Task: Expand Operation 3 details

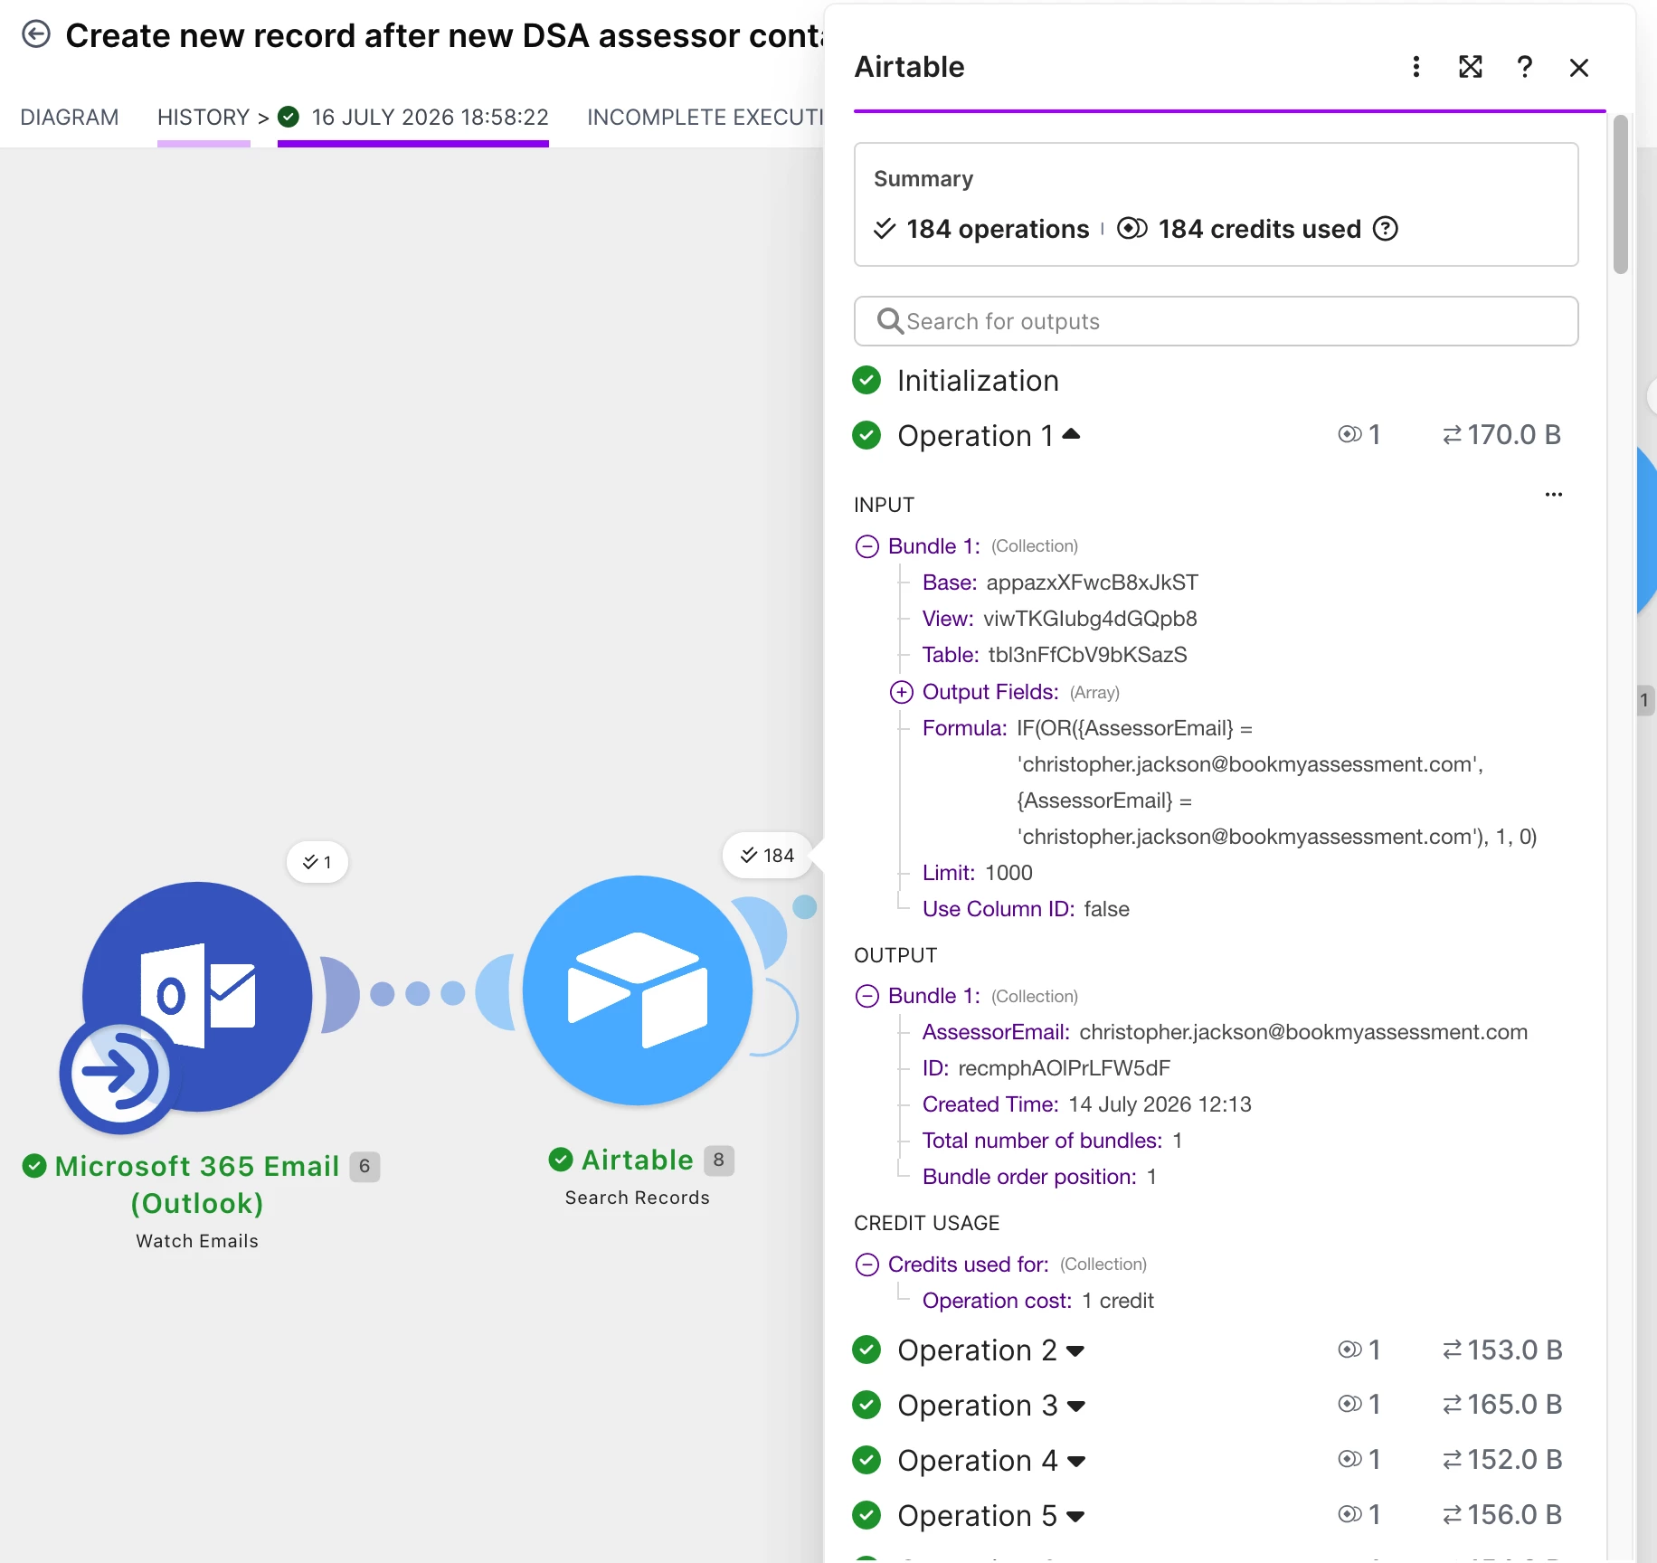Action: click(1075, 1407)
